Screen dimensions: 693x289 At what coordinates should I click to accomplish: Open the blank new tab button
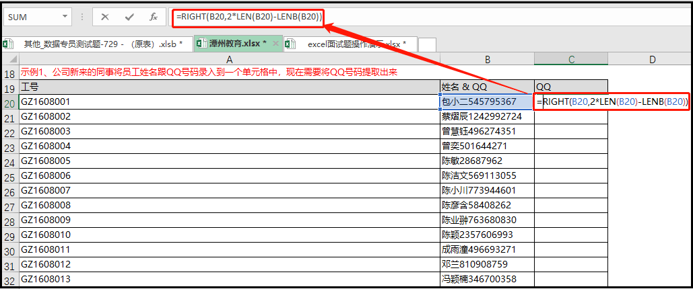pyautogui.click(x=427, y=44)
